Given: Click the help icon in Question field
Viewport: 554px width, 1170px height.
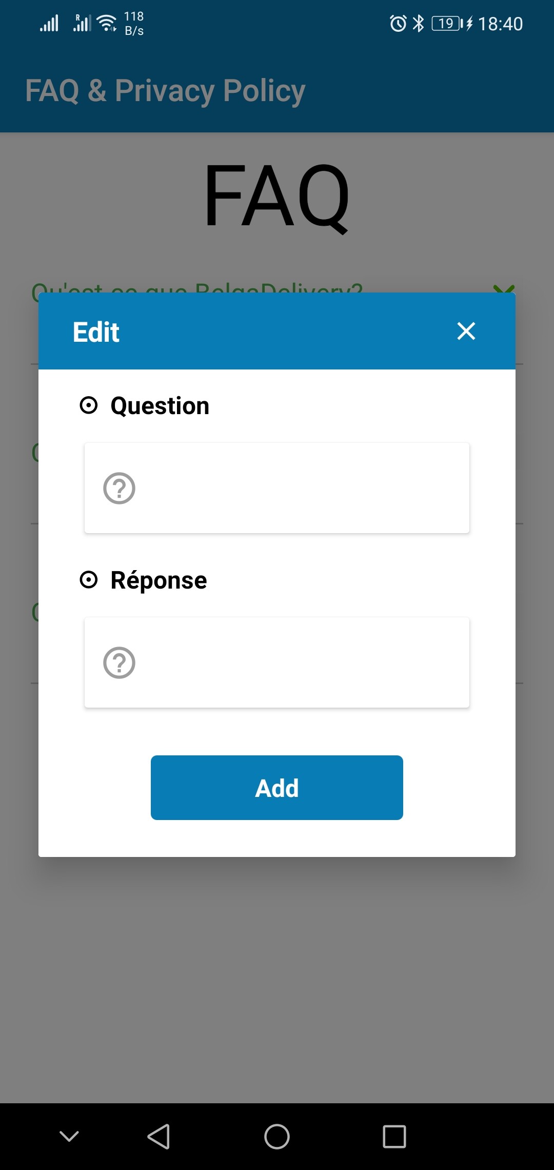Looking at the screenshot, I should (120, 488).
